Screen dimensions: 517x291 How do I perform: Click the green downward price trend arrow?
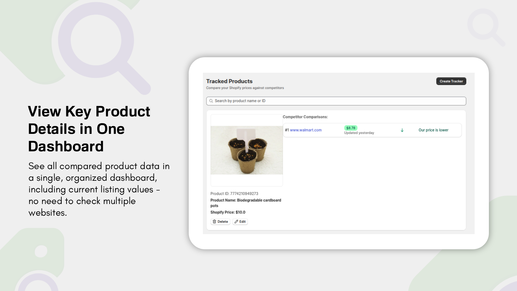point(402,130)
